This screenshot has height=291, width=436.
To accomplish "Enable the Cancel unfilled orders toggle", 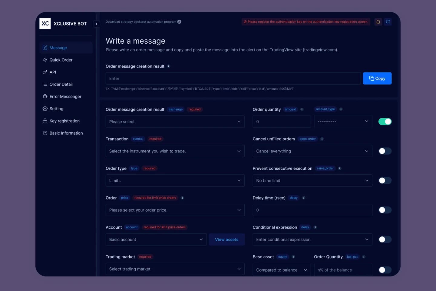I will [x=385, y=151].
